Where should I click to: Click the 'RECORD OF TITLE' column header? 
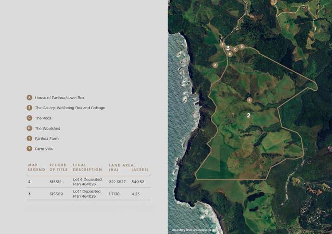pyautogui.click(x=59, y=167)
